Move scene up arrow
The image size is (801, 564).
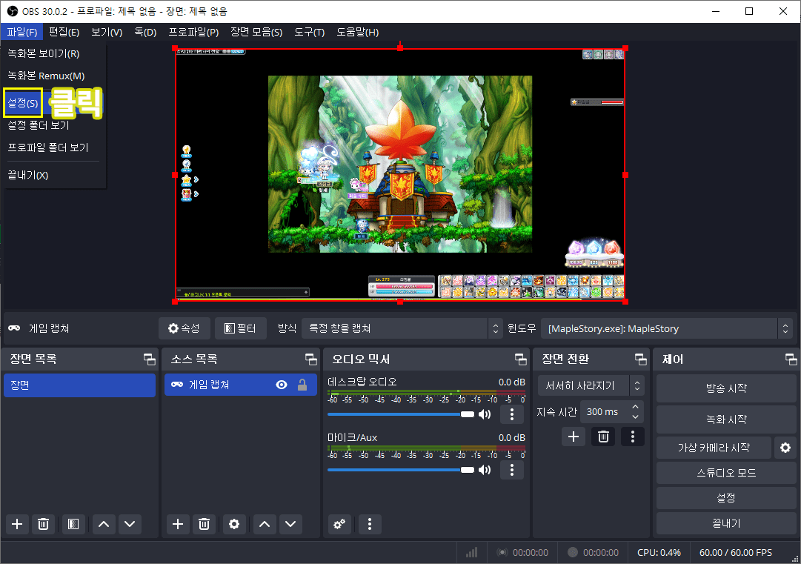tap(104, 524)
